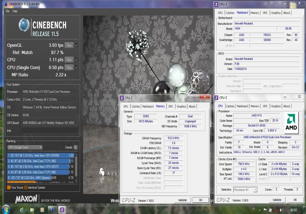Click the AMD logo in CPU-Z
This screenshot has width=306, height=214.
point(291,123)
